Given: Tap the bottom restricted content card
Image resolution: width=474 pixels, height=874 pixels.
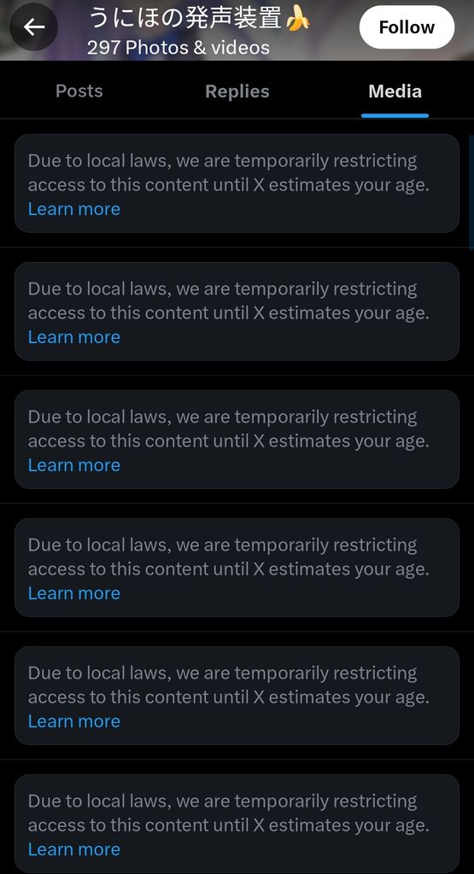Looking at the screenshot, I should (237, 824).
